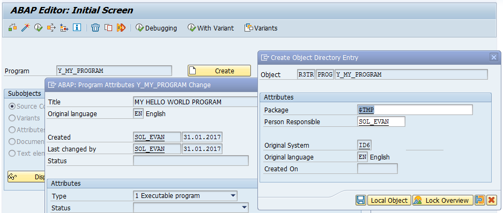Click the red X Cancel icon
The image size is (503, 213).
(491, 200)
